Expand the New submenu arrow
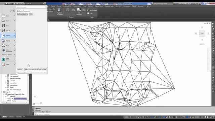Image resolution: width=215 pixels, height=121 pixels. click(x=14, y=16)
